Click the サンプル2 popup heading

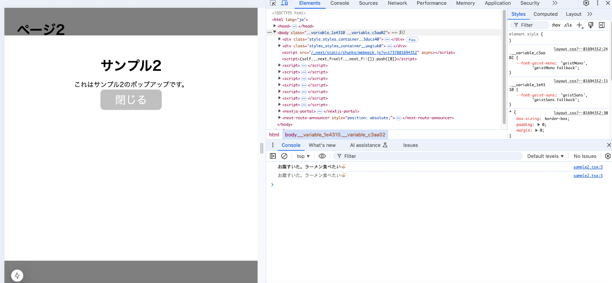131,66
